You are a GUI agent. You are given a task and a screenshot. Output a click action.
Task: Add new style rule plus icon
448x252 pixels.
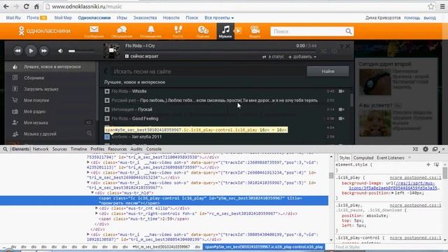point(428,164)
